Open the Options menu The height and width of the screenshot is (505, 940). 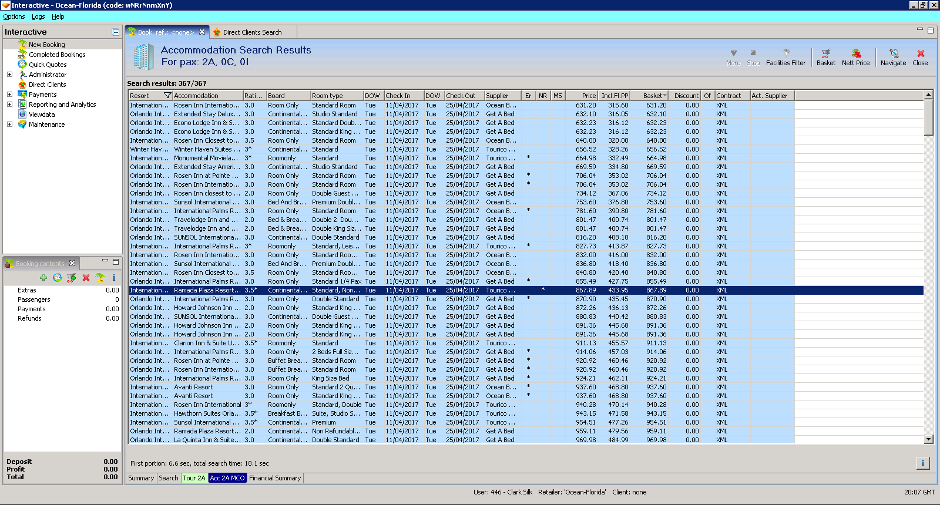[x=14, y=16]
